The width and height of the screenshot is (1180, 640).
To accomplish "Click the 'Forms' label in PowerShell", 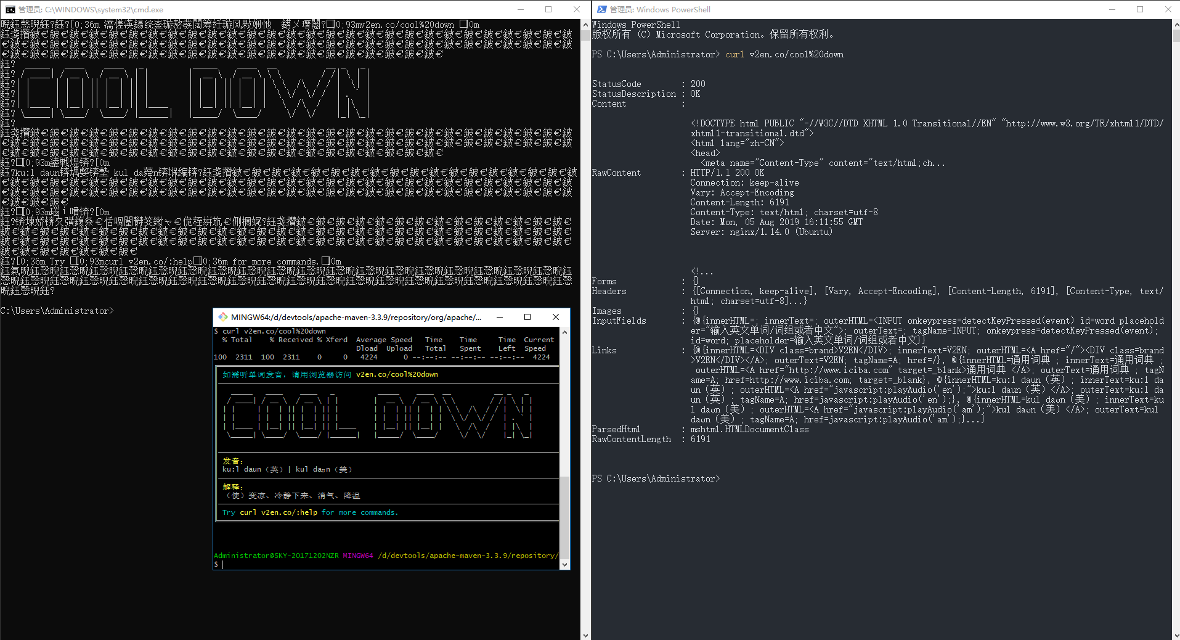I will tap(604, 281).
